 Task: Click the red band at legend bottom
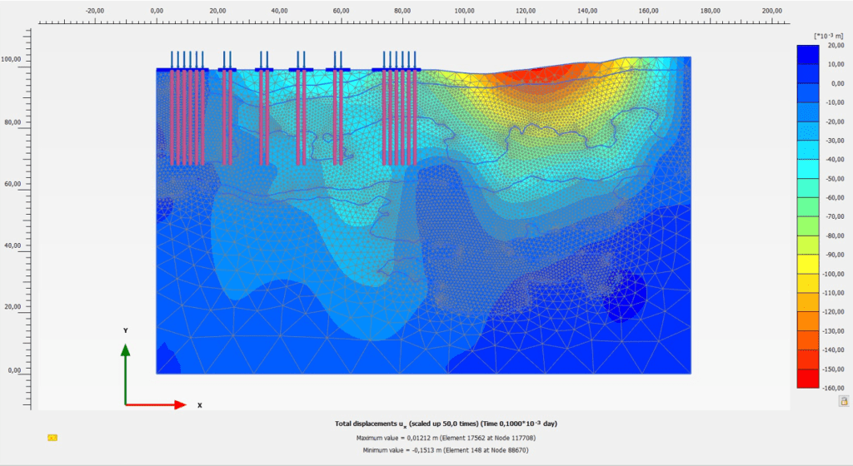click(808, 379)
